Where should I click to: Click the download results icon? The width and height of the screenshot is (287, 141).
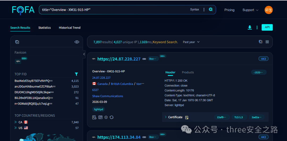coord(250,28)
